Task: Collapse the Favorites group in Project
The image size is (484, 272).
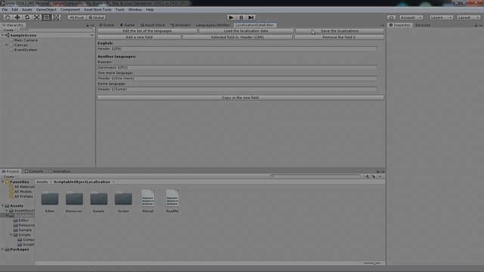Action: [x=3, y=182]
